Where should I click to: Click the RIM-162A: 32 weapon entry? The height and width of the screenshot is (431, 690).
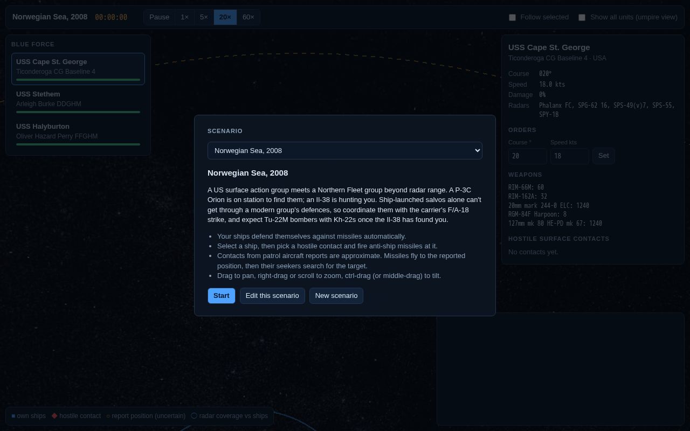pos(528,197)
